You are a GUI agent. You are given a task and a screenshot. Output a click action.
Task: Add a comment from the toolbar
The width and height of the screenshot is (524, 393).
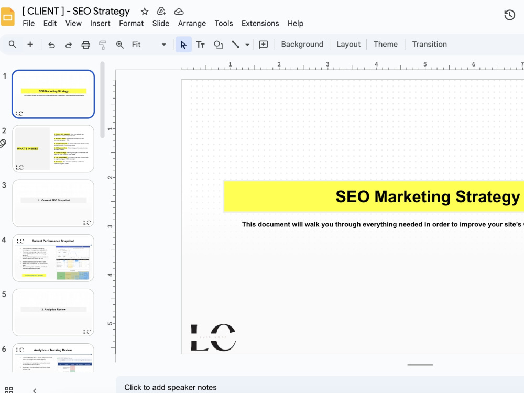(x=264, y=45)
